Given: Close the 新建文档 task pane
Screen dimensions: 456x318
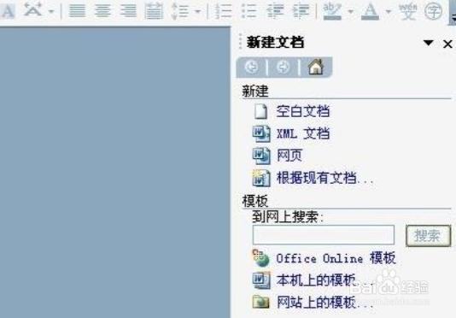Looking at the screenshot, I should tap(447, 44).
